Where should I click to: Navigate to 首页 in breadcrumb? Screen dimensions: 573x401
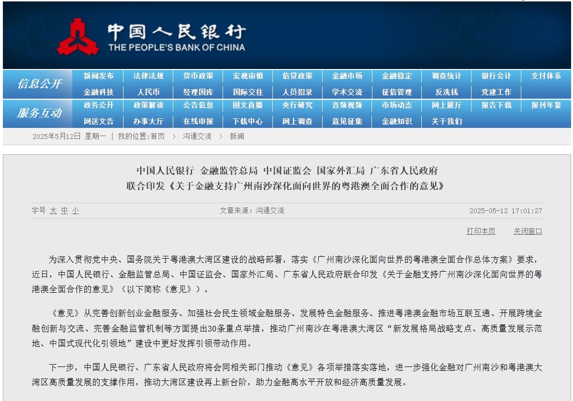[x=157, y=137]
